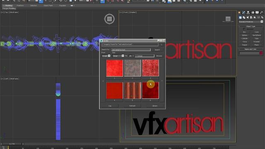
Task: Open the Size dropdown in search dialog
Action: tap(118, 56)
